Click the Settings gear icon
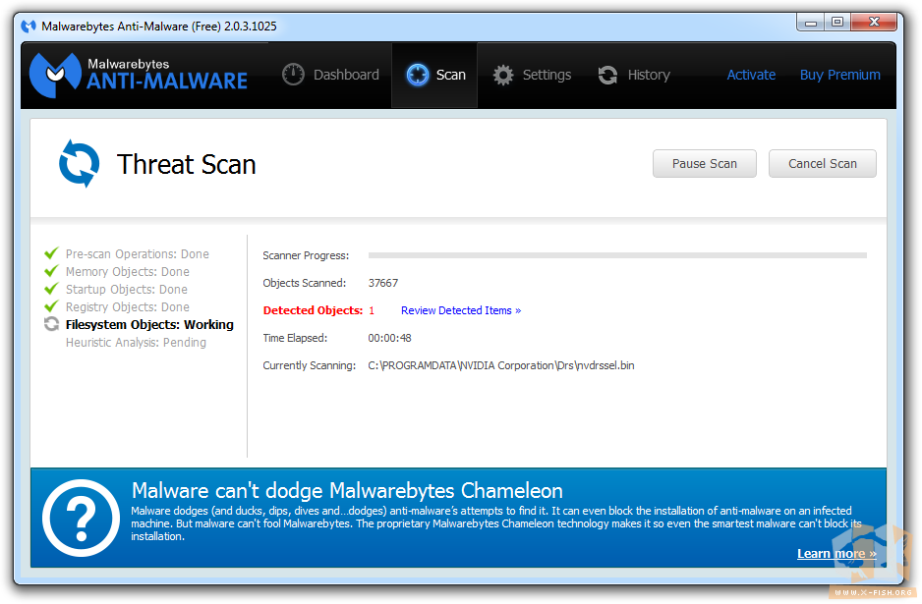 click(502, 75)
